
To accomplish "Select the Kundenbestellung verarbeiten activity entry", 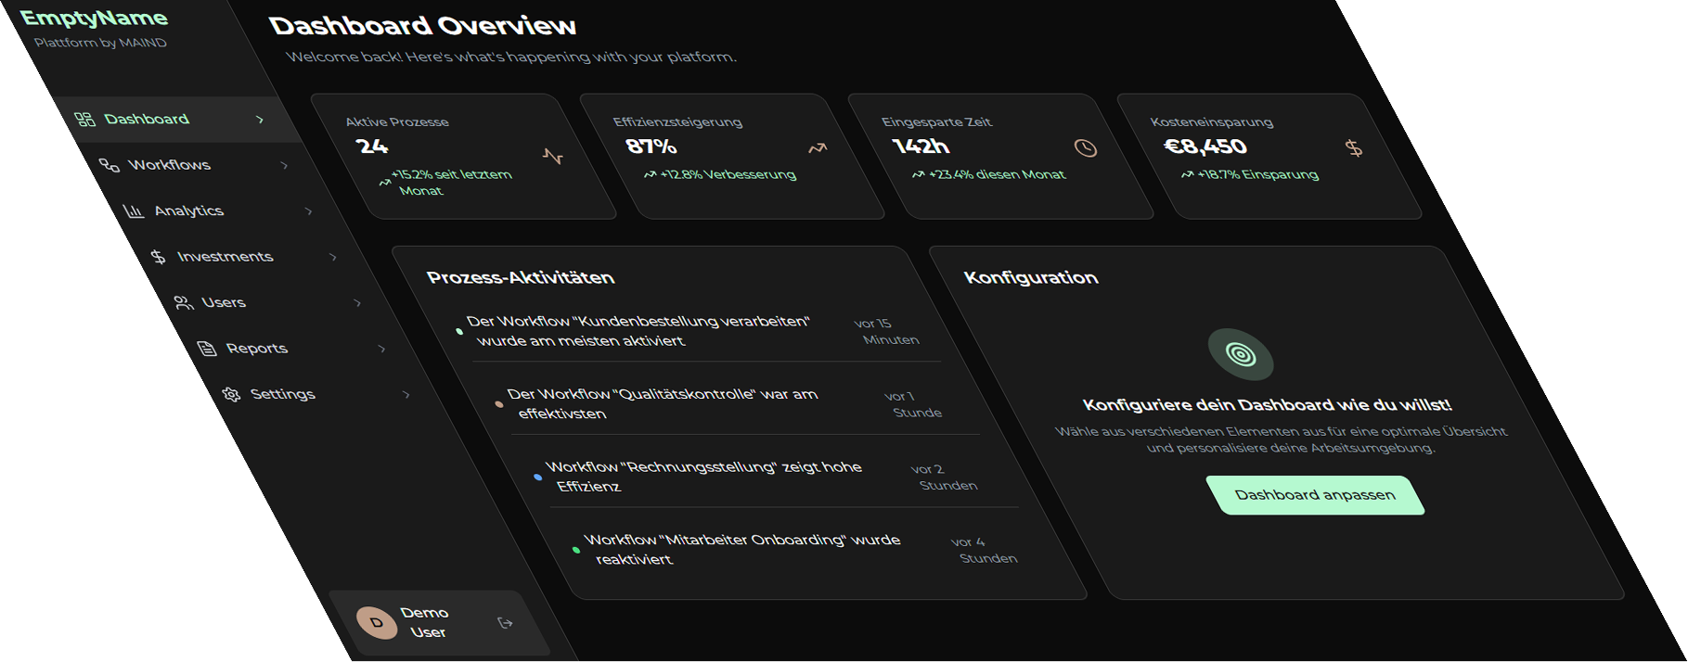I will click(640, 331).
